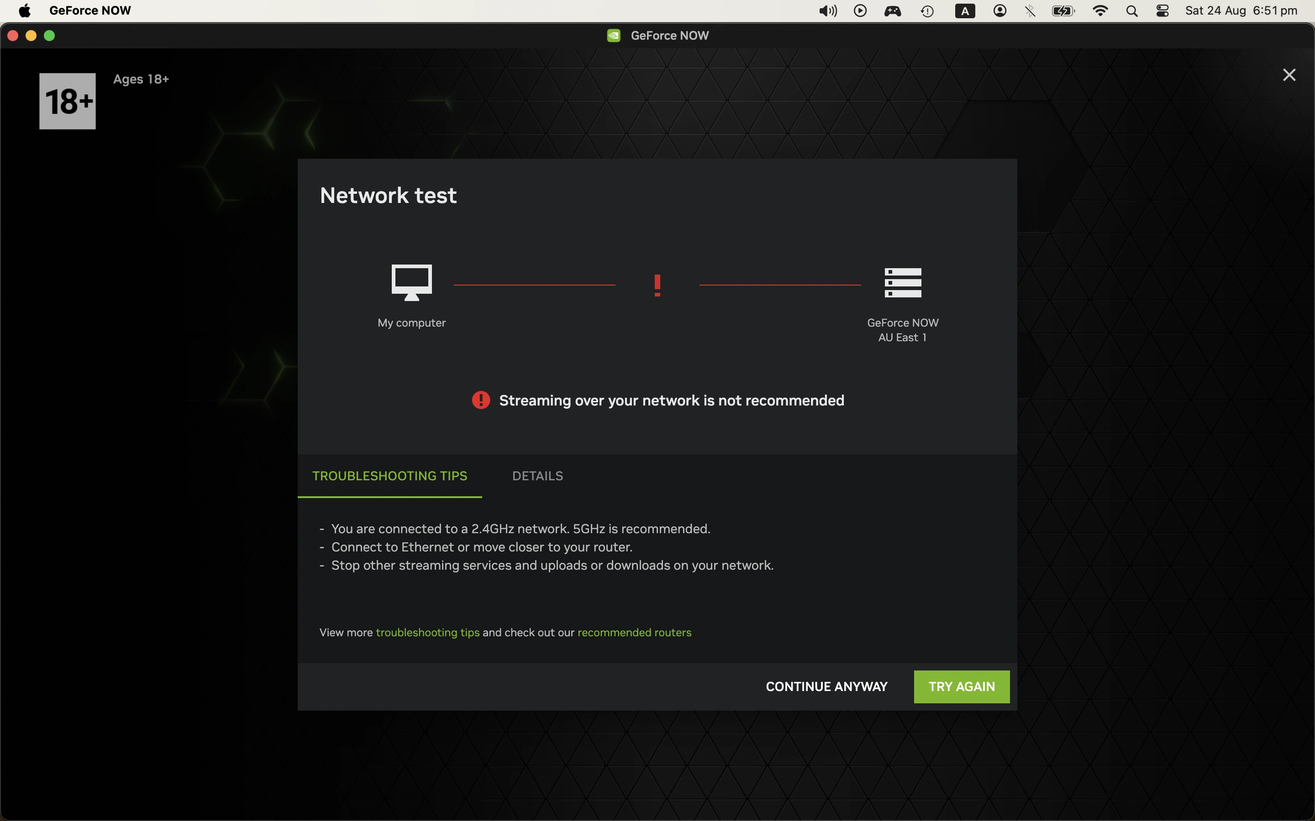This screenshot has height=821, width=1315.
Task: Choose Continue Anyway
Action: 826,686
